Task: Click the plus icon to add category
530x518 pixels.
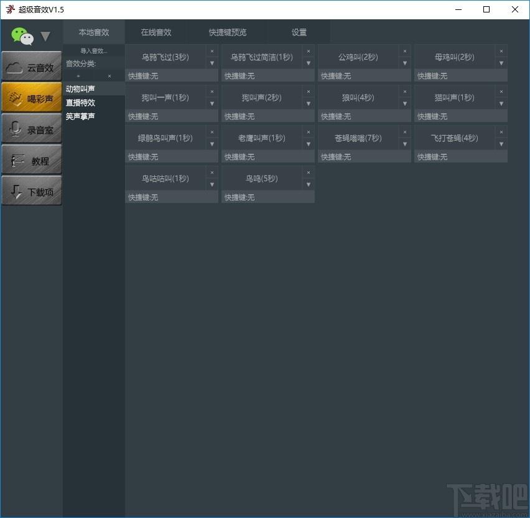Action: tap(78, 76)
